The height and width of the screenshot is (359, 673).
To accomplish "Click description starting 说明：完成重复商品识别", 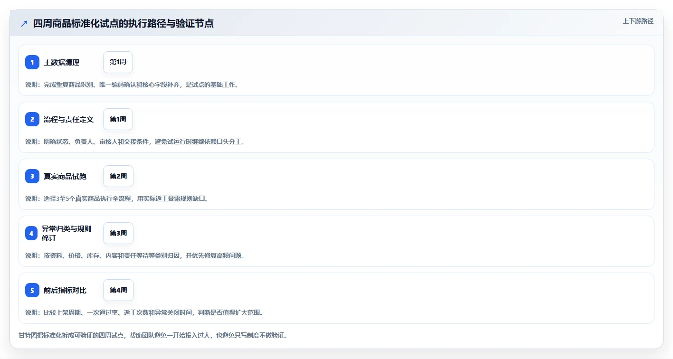I will point(132,85).
